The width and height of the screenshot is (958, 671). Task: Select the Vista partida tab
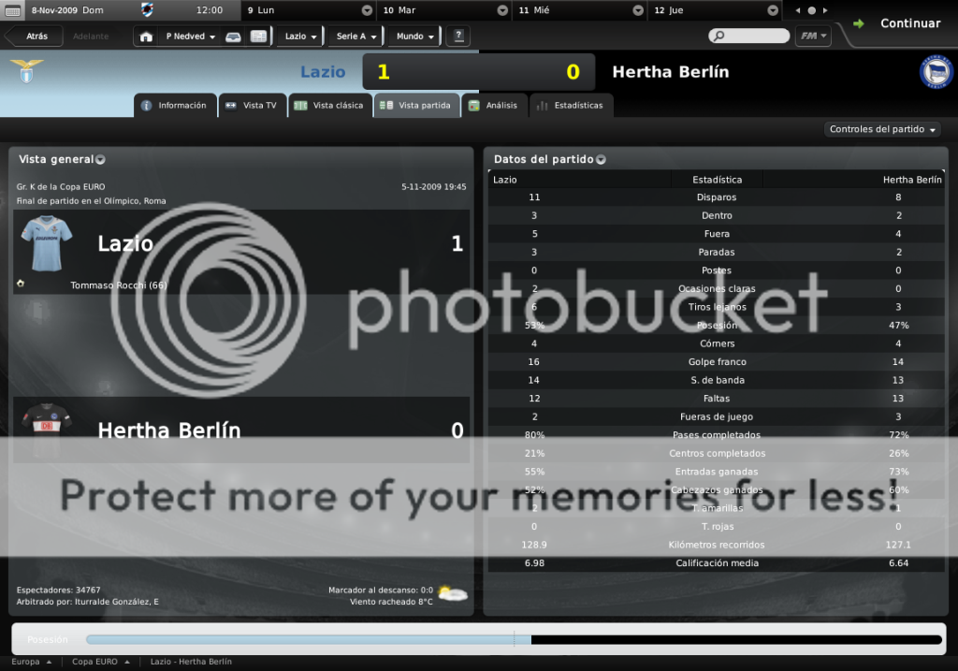point(416,105)
